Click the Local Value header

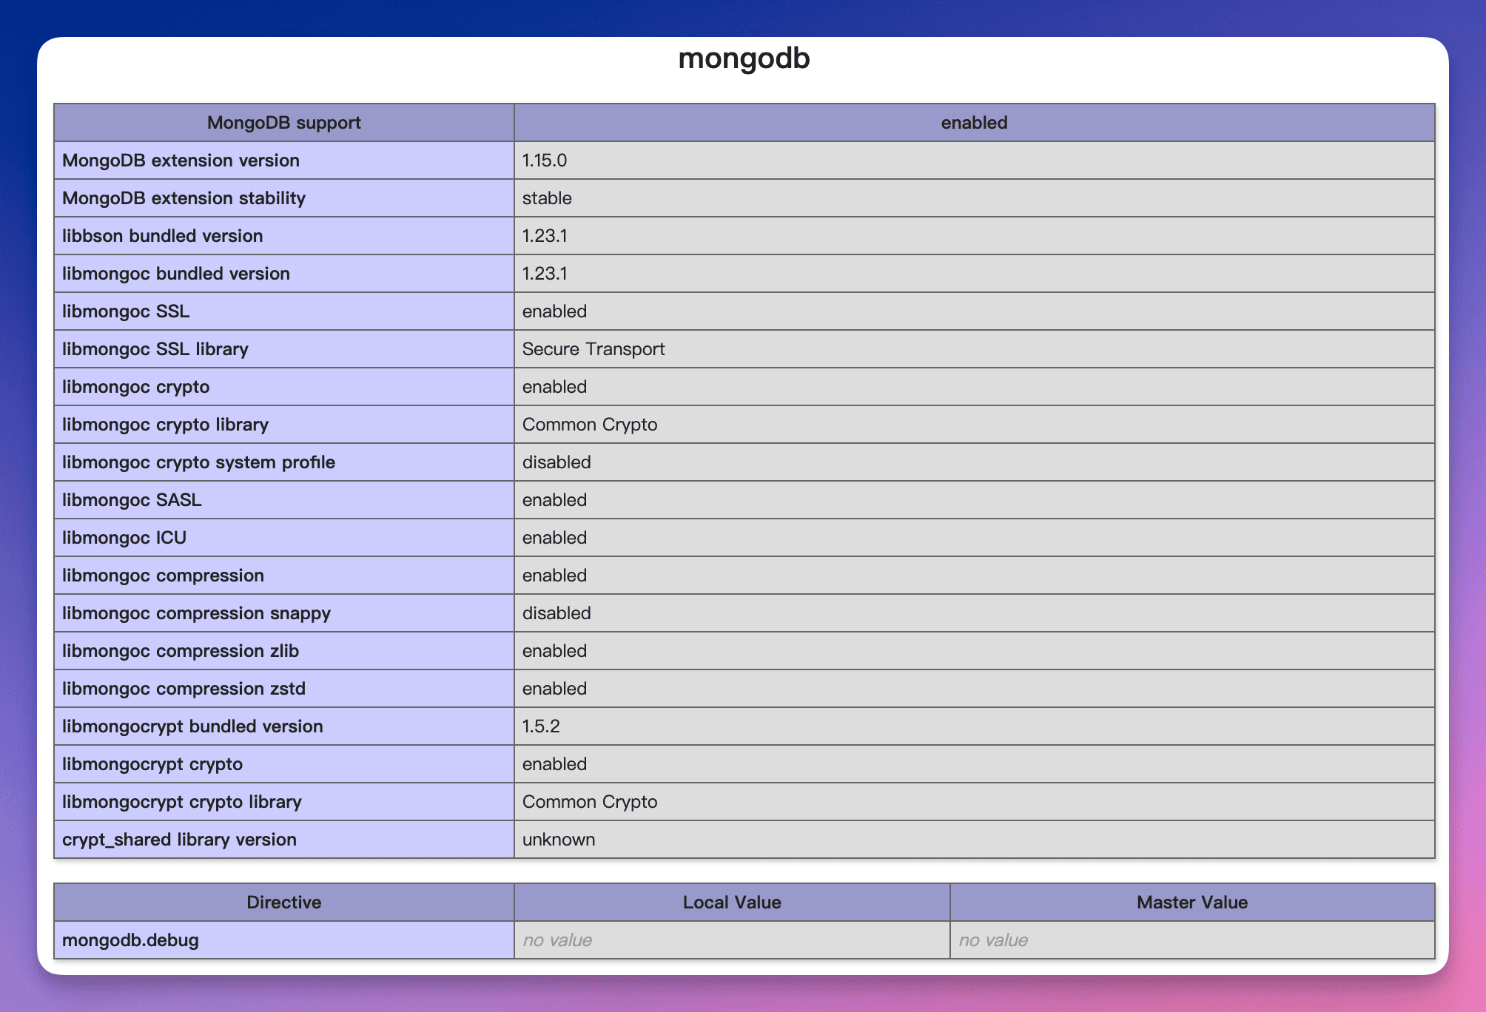(x=732, y=903)
